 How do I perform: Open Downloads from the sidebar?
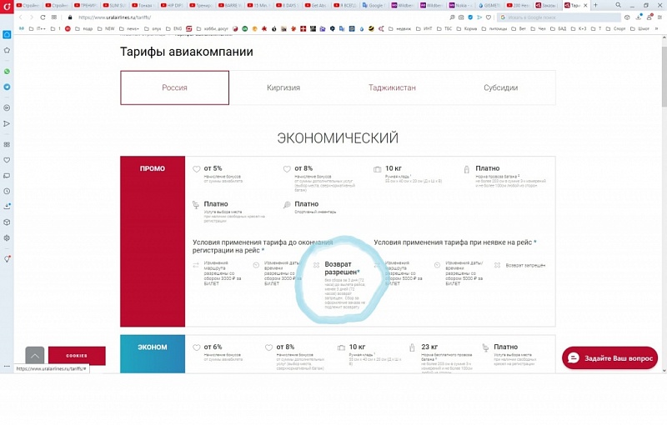coord(7,206)
